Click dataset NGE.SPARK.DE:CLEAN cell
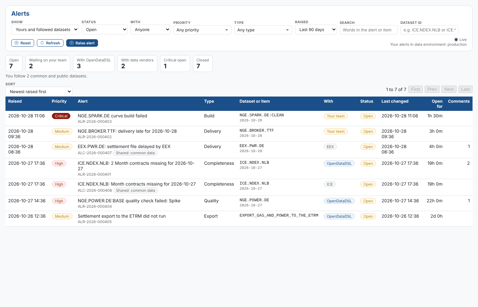 (262, 115)
